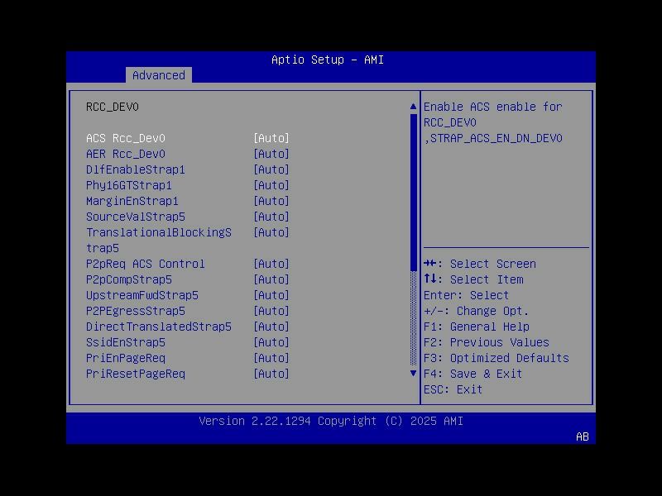Open the P2PEgressStrap5 [Auto] value
The width and height of the screenshot is (662, 496).
(271, 311)
